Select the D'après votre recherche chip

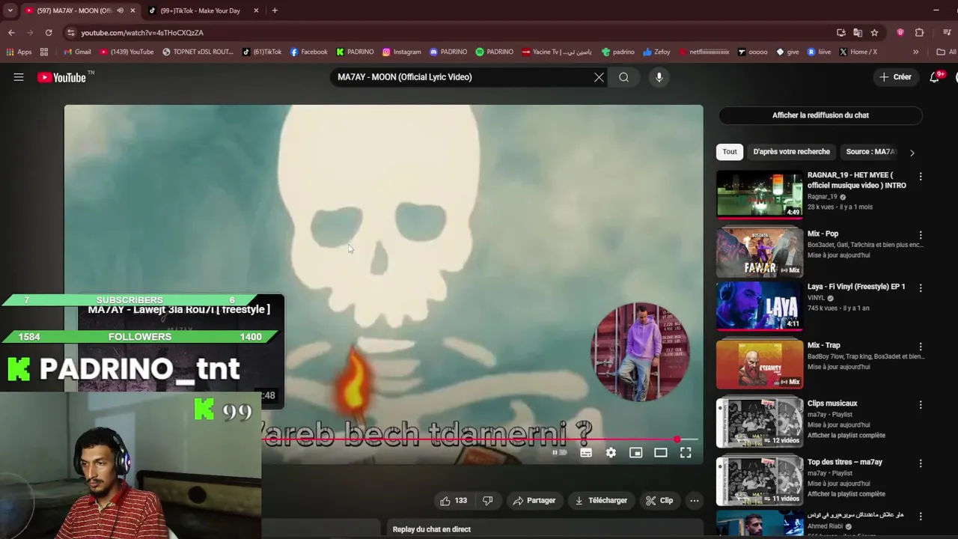(791, 152)
